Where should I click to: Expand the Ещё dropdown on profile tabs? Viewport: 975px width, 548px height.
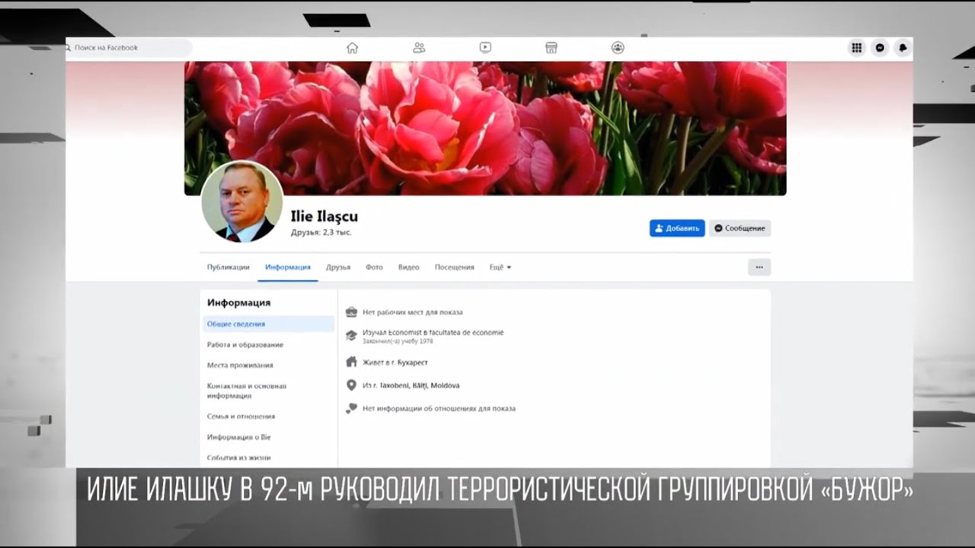[500, 267]
